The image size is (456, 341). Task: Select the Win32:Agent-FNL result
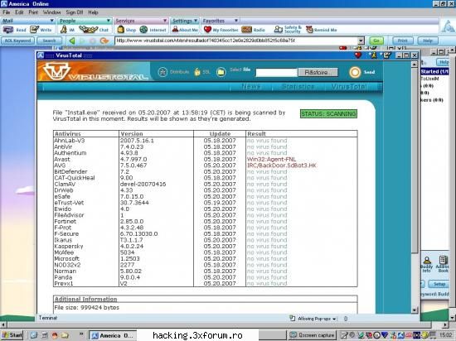(271, 160)
